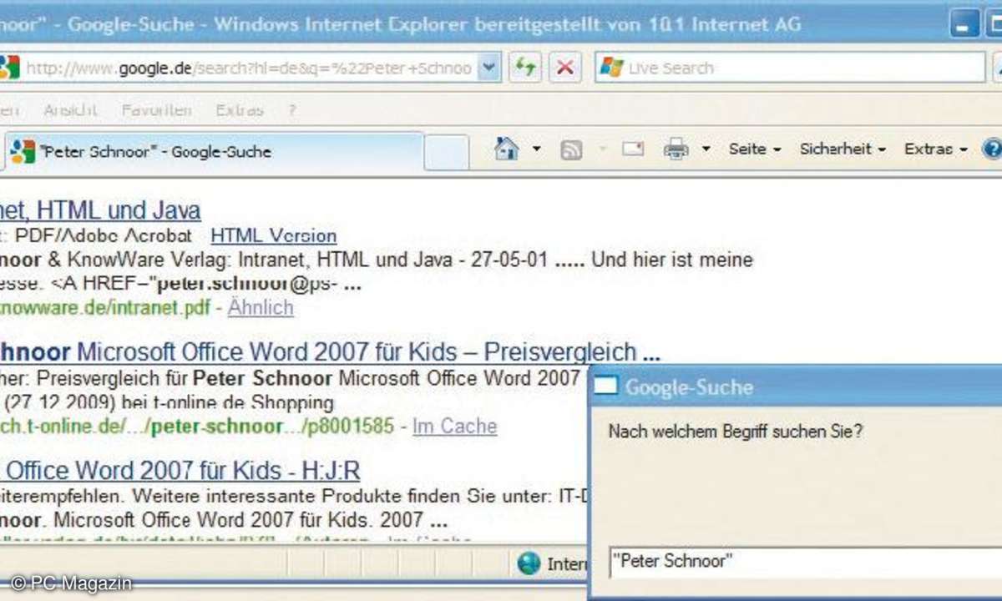
Task: Open the 'HTML und Java' result link
Action: [x=100, y=210]
